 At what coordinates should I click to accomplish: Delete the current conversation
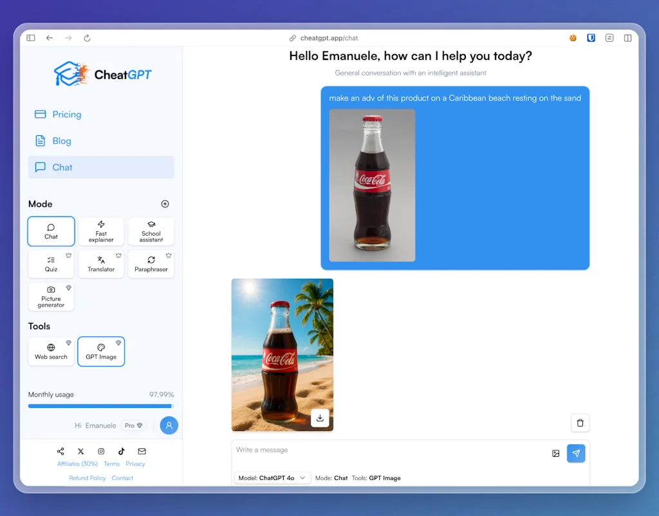pyautogui.click(x=580, y=423)
